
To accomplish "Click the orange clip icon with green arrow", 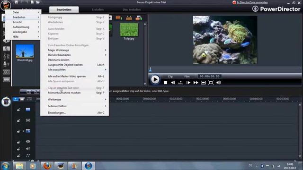I will tap(139, 18).
